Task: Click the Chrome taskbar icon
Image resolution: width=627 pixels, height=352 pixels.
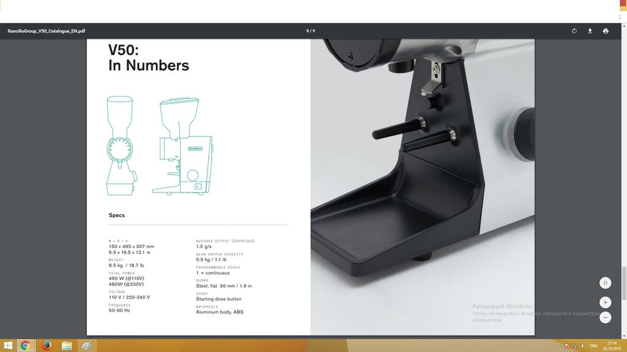Action: click(x=26, y=346)
